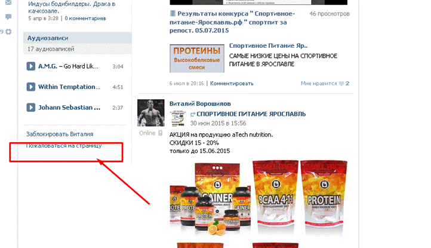This screenshot has height=248, width=431.
Task: Click the heart like icon on post
Action: [x=341, y=84]
